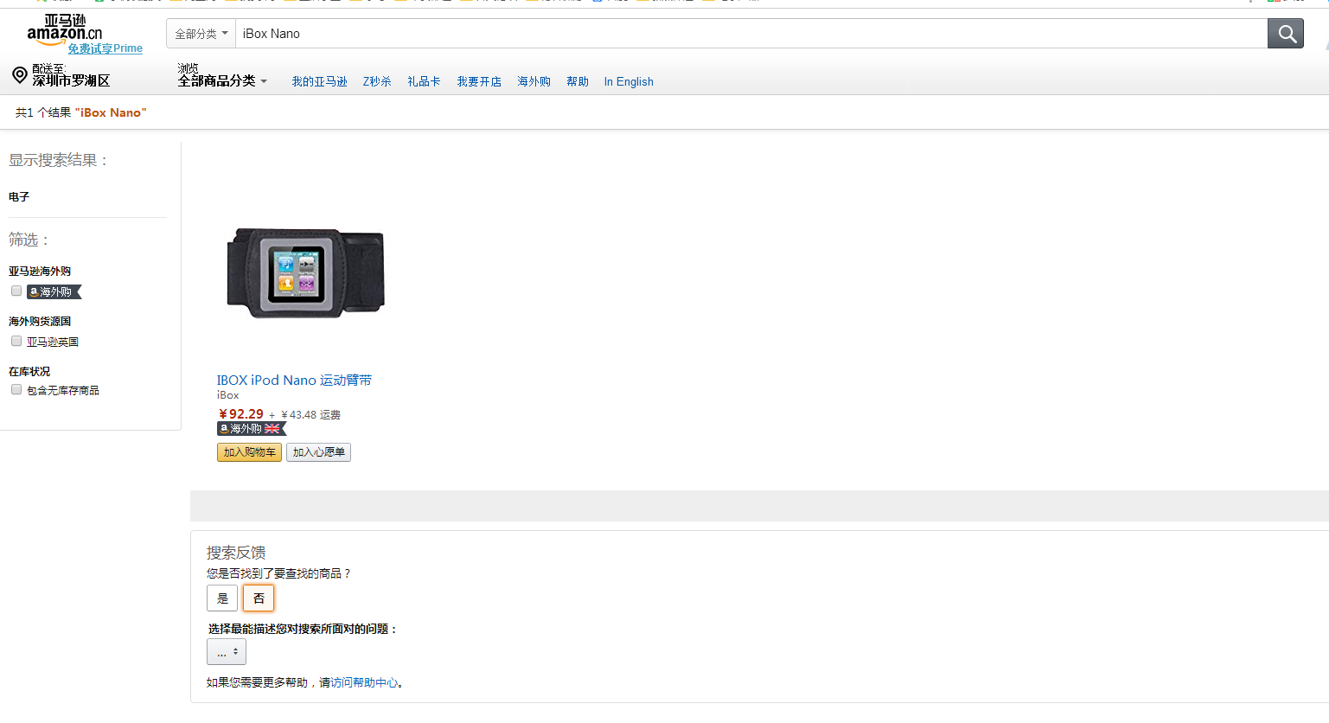1329x723 pixels.
Task: Open 我的亚马逊 in navigation
Action: pyautogui.click(x=319, y=81)
